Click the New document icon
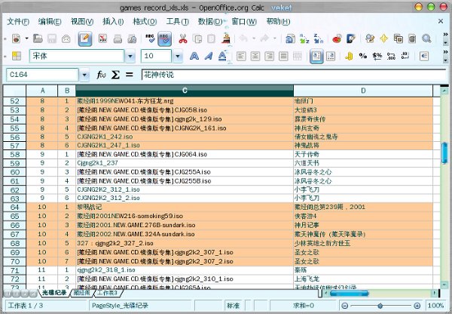 16,38
